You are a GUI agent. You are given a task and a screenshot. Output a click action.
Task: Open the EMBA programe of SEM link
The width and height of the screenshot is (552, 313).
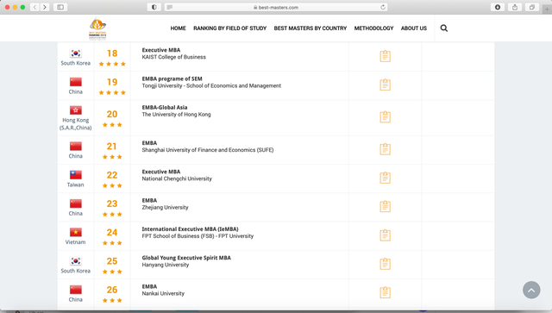(172, 78)
